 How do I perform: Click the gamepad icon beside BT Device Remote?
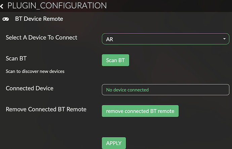pos(6,19)
